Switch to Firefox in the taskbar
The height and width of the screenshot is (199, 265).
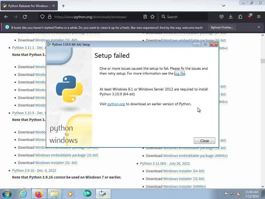click(39, 194)
